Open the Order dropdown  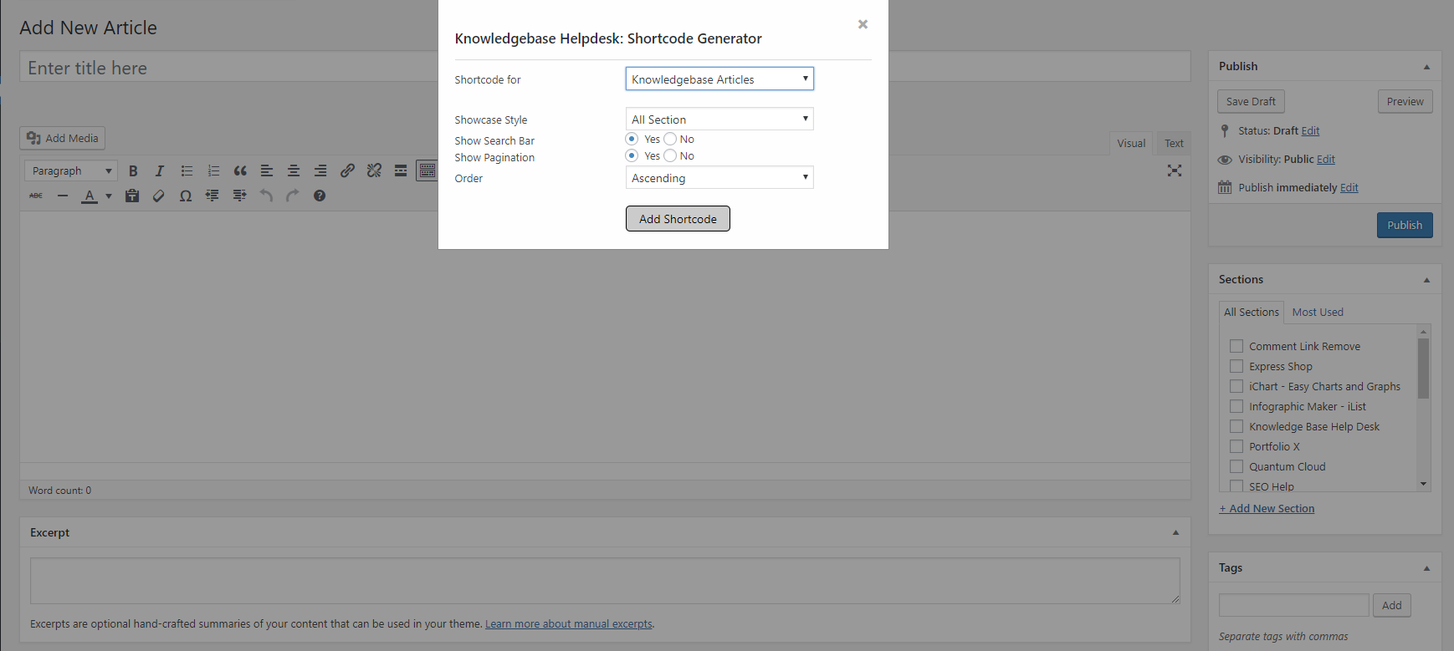click(719, 177)
